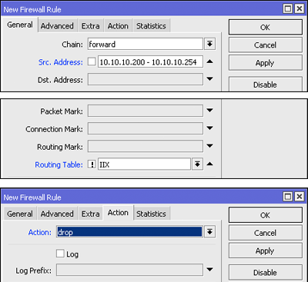The image size is (308, 282).
Task: Click OK in the top dialog
Action: click(x=266, y=27)
